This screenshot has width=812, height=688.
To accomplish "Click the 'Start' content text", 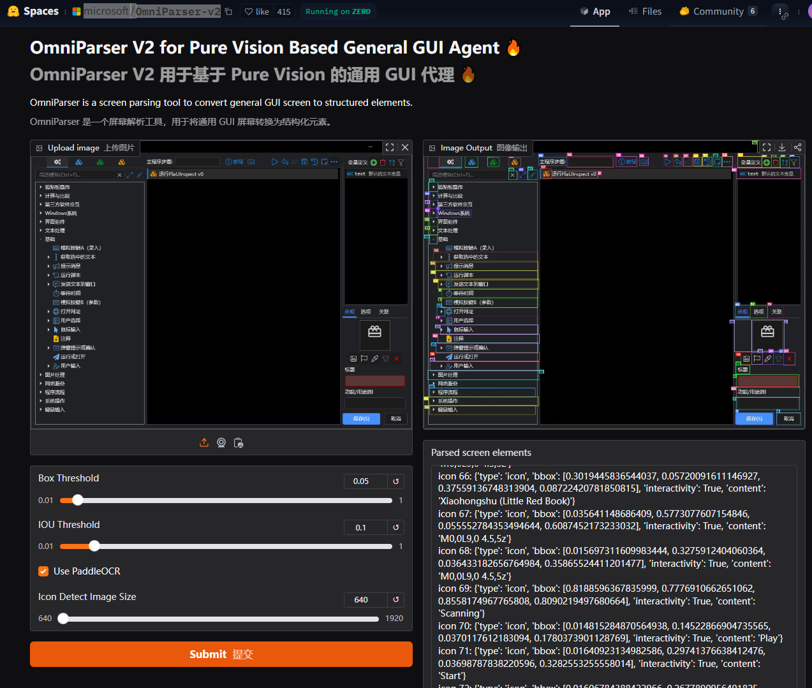I will click(452, 676).
